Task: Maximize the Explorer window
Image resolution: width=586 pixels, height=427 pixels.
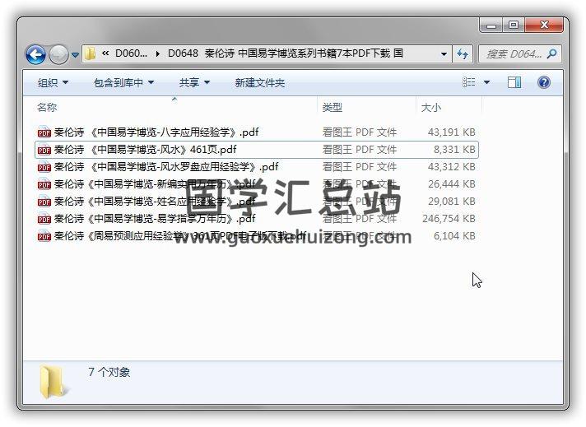Action: tap(514, 26)
